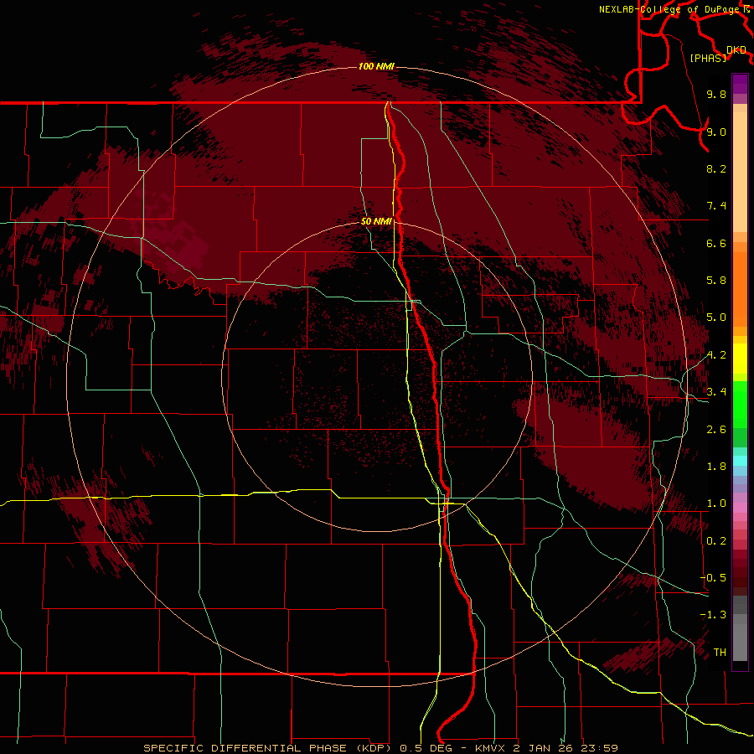Click the 2.6 value on color scale
The image size is (754, 754).
point(716,430)
